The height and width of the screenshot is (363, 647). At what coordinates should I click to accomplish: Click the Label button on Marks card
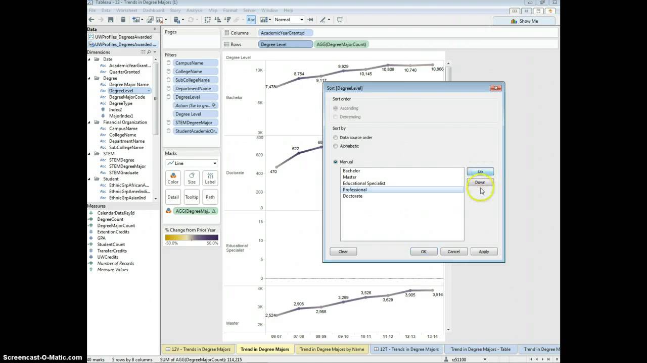click(x=210, y=178)
